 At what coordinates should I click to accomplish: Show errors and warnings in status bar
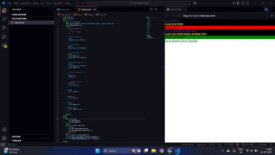click(x=12, y=144)
